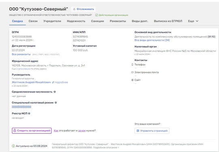Screen dimensions: 219x152
Task: Click the INN value 5074089845
Action: point(80,37)
